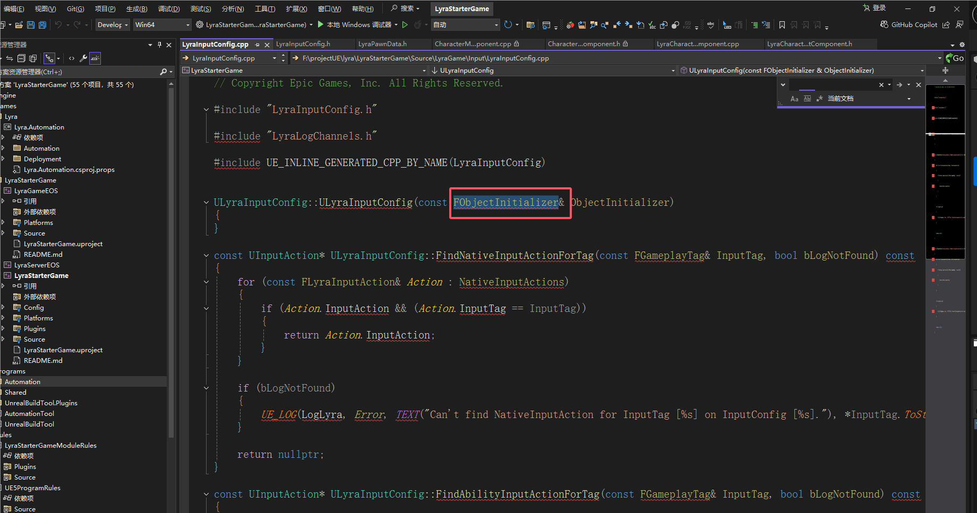
Task: Toggle whole word match in find box
Action: pyautogui.click(x=807, y=99)
